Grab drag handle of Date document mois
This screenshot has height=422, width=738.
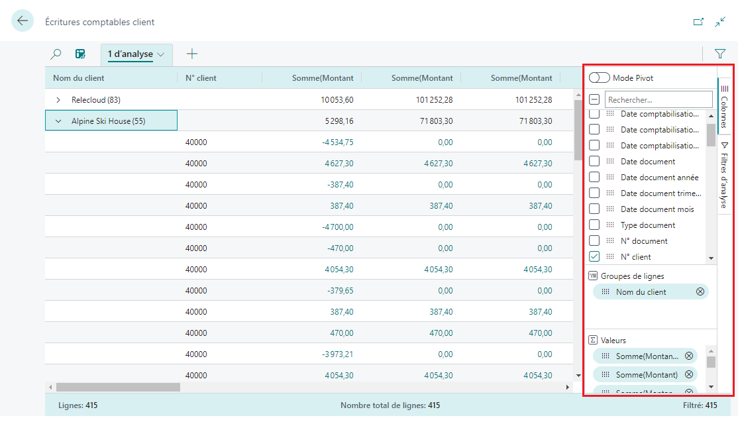pos(610,209)
